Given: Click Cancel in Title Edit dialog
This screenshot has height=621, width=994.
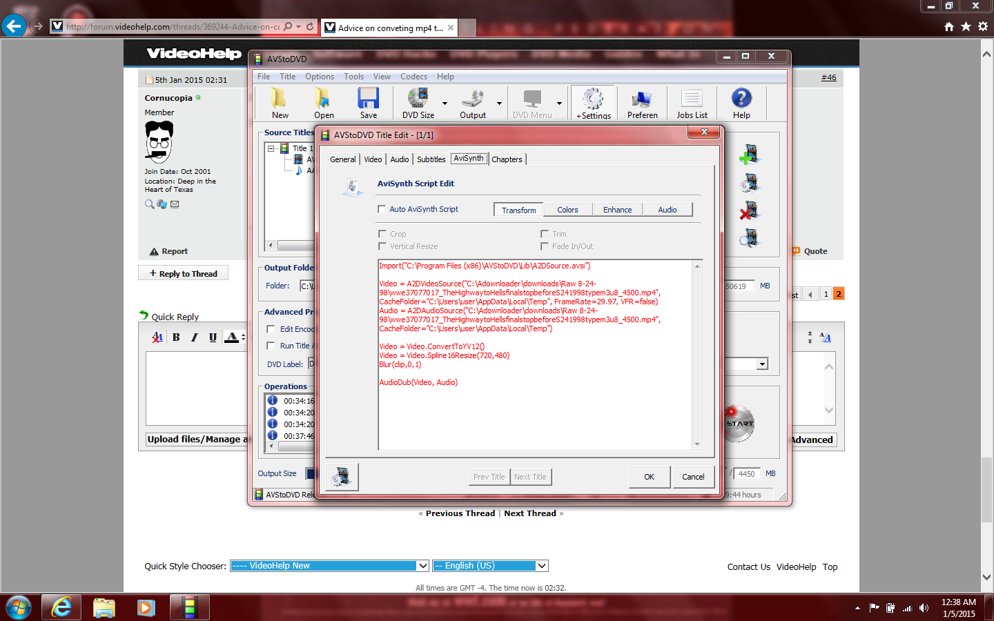Looking at the screenshot, I should (693, 477).
